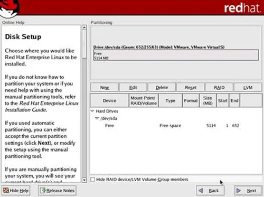Viewport: 264px width, 197px height.
Task: Click the end cylinder value 652
Action: click(x=235, y=126)
